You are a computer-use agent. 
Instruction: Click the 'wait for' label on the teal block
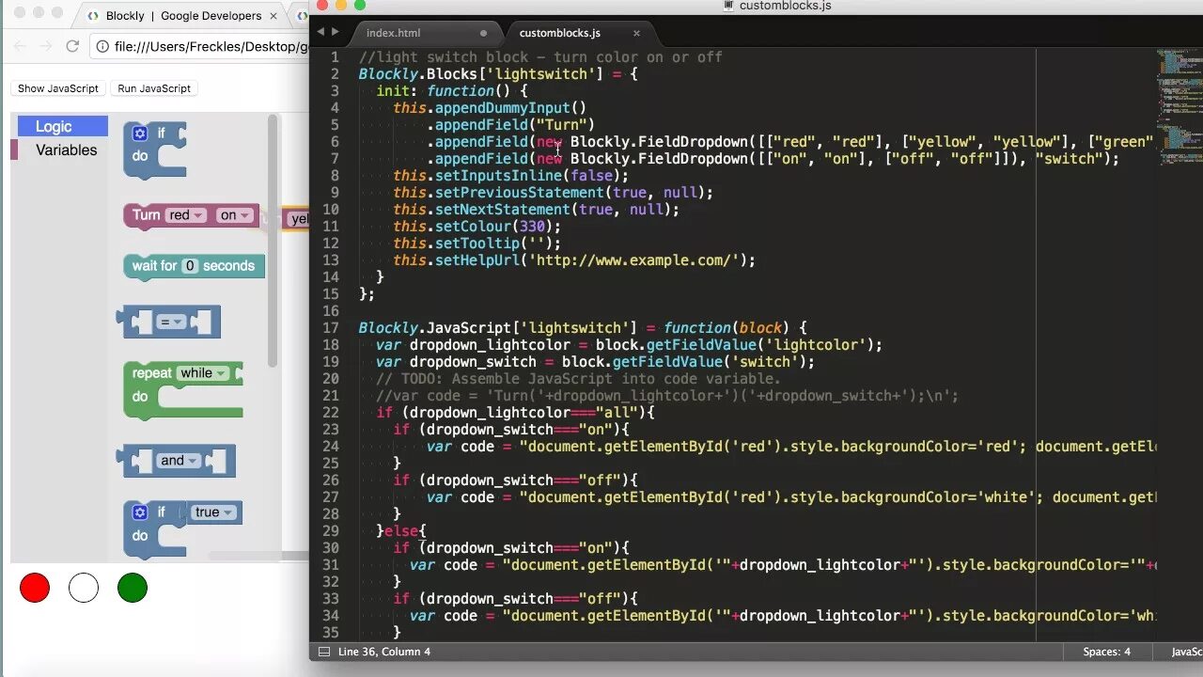pos(155,266)
